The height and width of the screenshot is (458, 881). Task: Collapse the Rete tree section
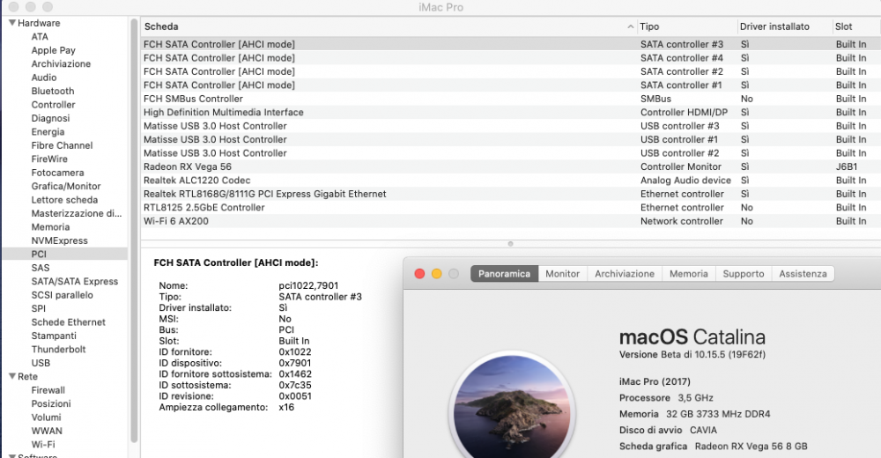[11, 376]
